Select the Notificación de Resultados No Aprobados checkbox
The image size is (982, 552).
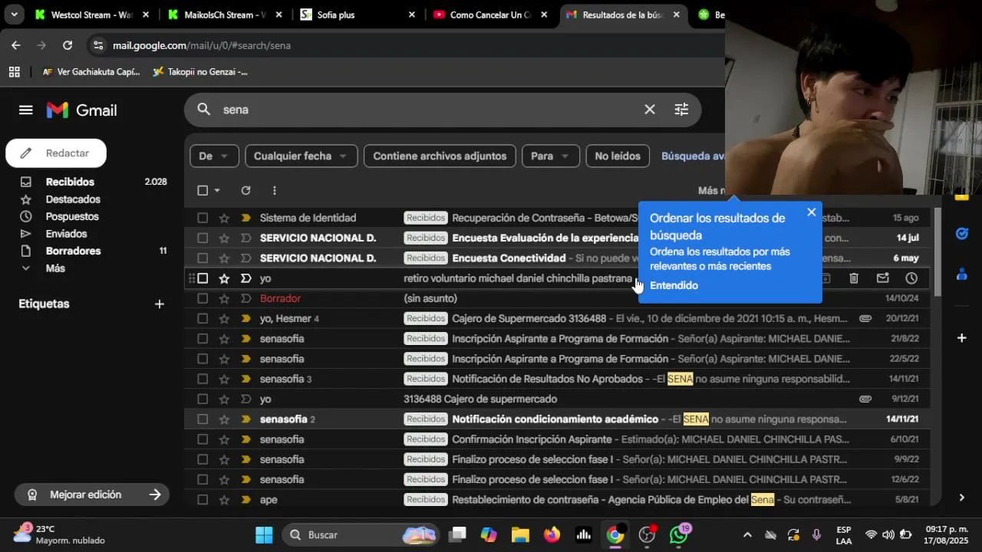click(203, 379)
